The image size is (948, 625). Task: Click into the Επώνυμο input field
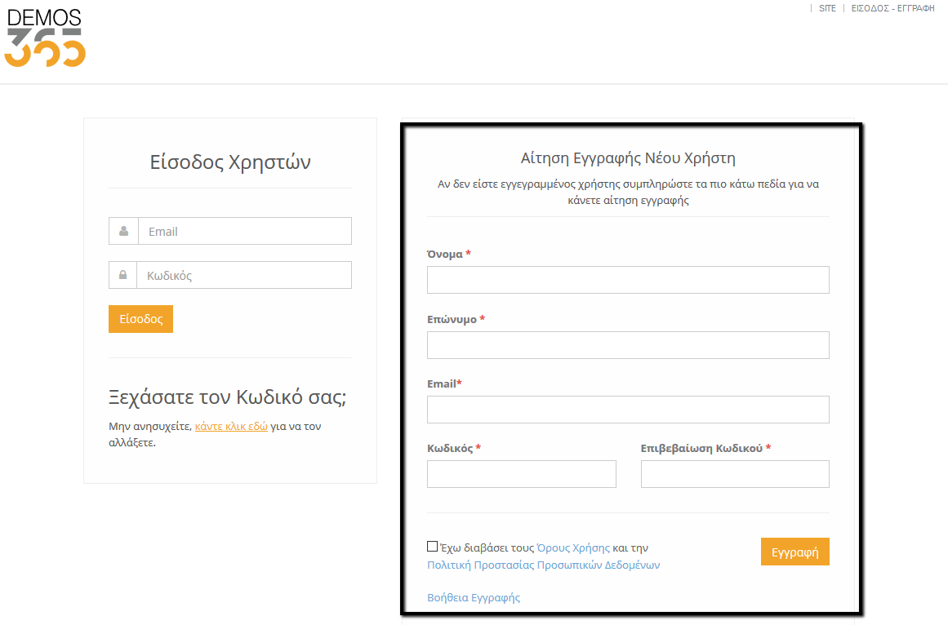point(627,345)
